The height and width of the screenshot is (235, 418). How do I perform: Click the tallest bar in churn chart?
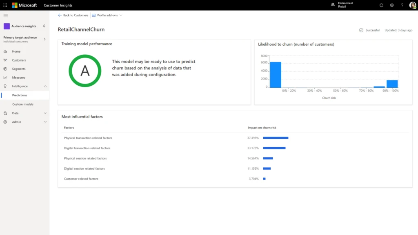pyautogui.click(x=276, y=75)
